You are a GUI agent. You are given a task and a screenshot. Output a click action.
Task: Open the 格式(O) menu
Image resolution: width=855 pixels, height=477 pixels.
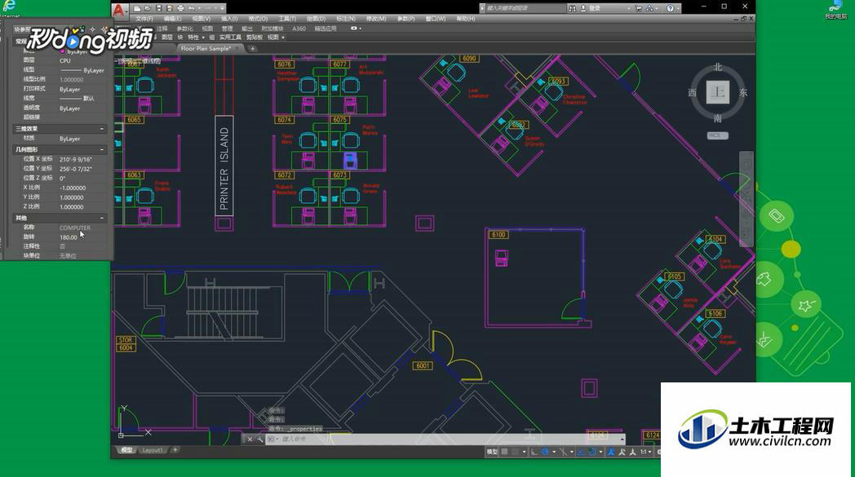point(258,19)
